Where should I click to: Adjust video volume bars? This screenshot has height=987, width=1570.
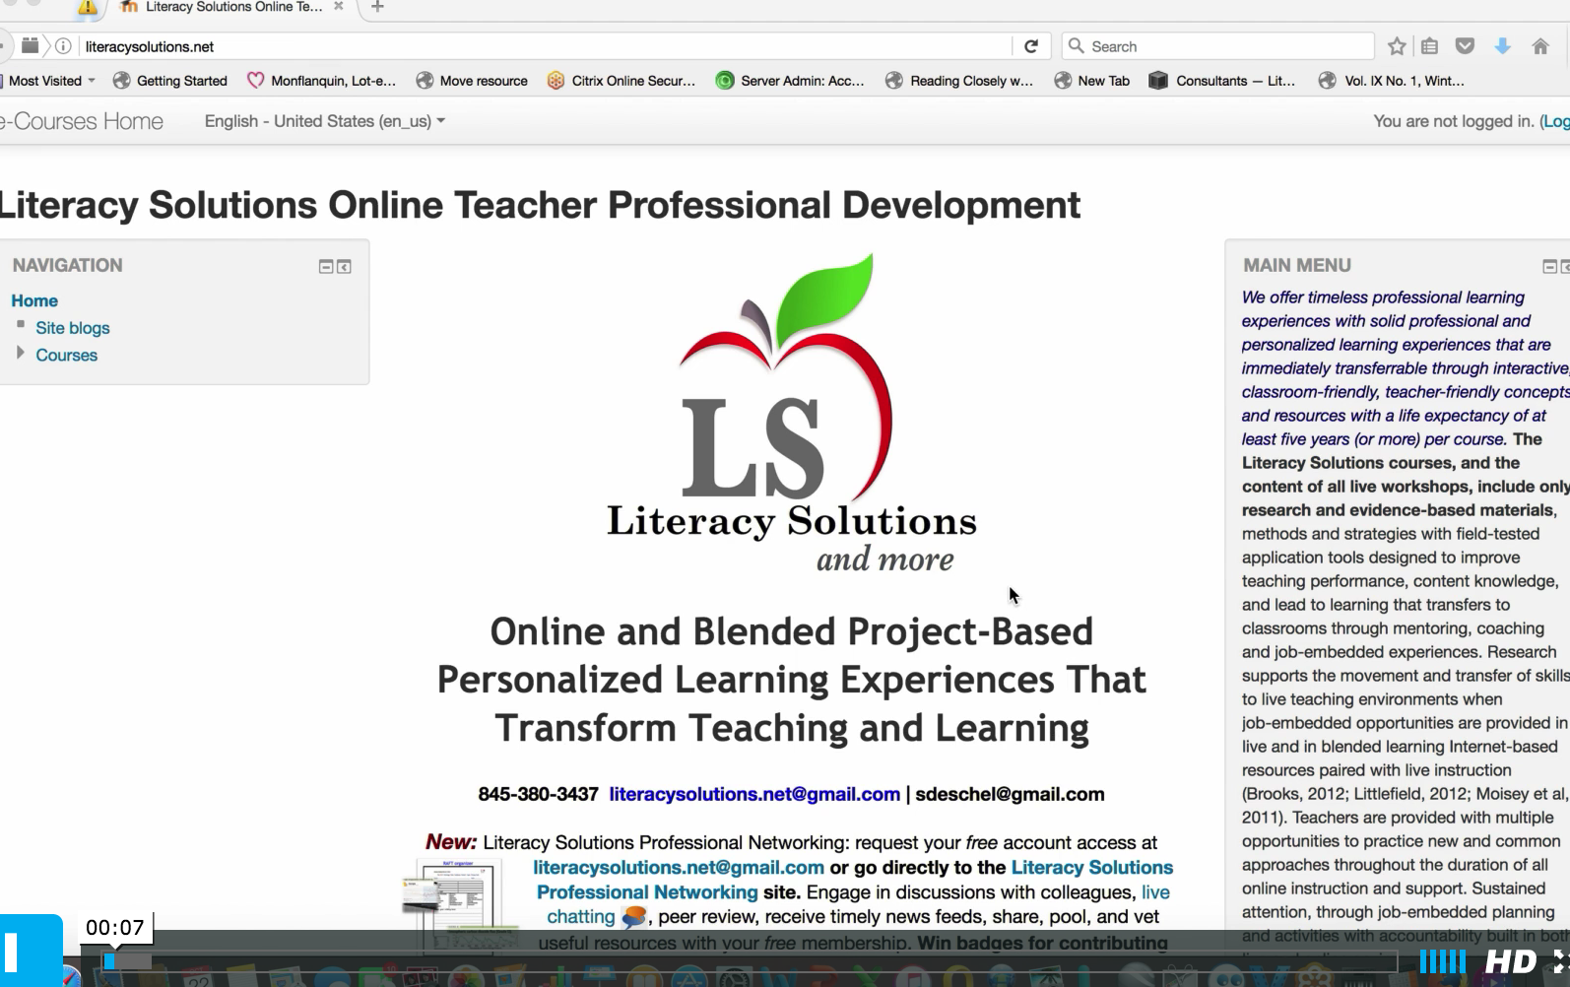point(1442,961)
